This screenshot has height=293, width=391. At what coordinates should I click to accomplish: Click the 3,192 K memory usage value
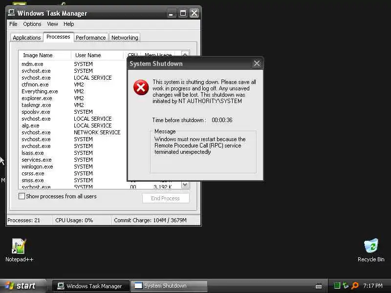[x=163, y=187]
